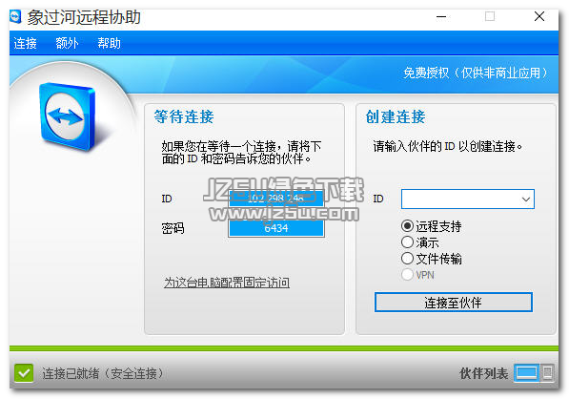Image resolution: width=569 pixels, height=399 pixels.
Task: Select the password field showing 6434
Action: click(x=276, y=228)
